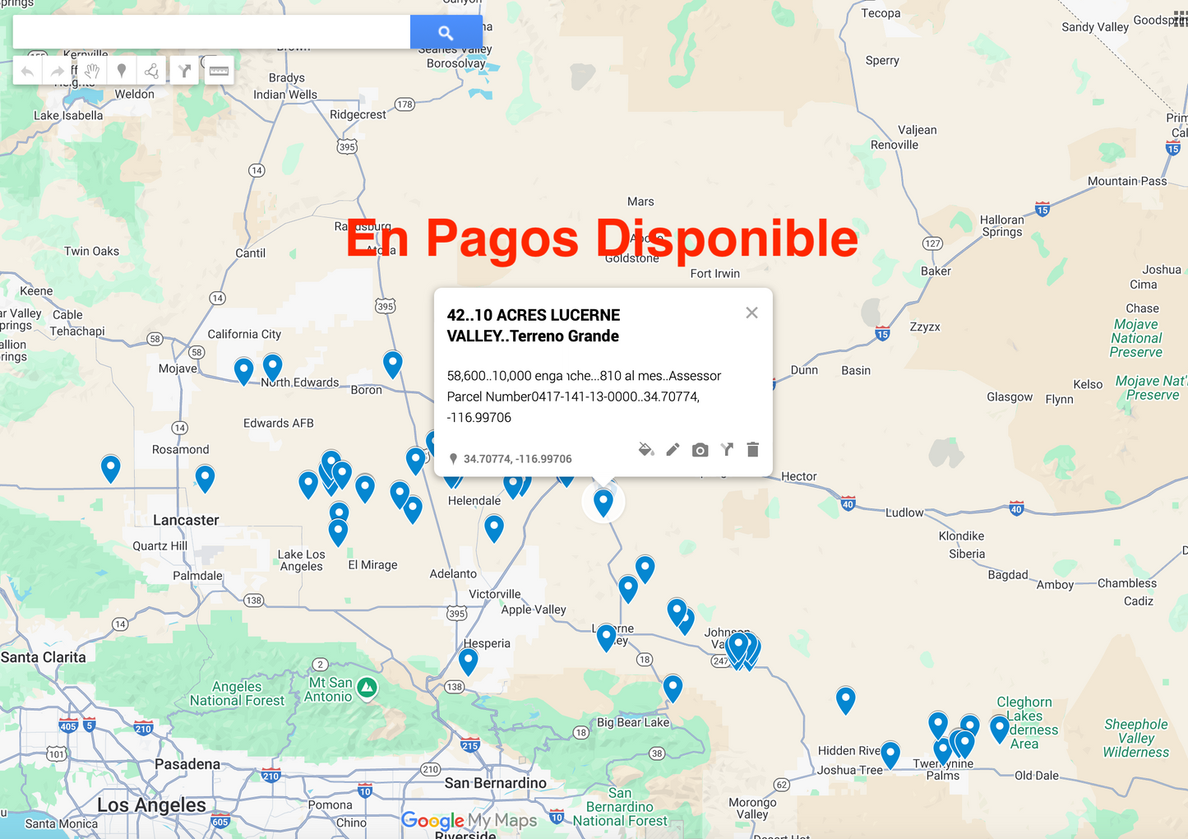Viewport: 1188px width, 839px height.
Task: Click the blue search button
Action: (x=446, y=32)
